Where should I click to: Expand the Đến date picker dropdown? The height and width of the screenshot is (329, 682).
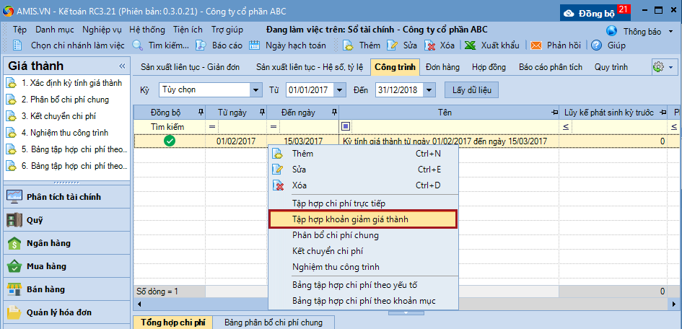[x=429, y=90]
